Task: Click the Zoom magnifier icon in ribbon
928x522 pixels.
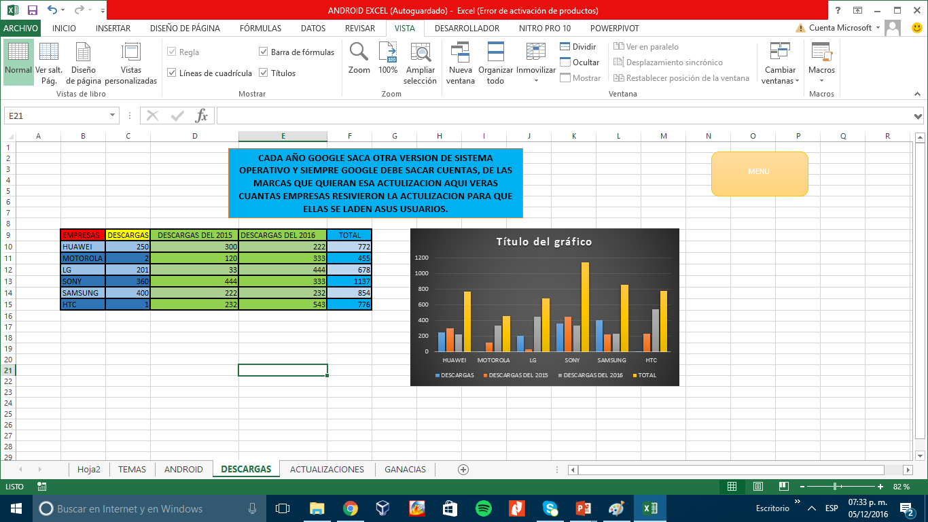Action: (359, 53)
